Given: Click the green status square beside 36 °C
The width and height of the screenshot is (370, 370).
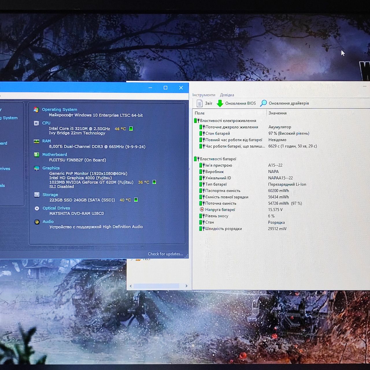Looking at the screenshot, I should [154, 182].
